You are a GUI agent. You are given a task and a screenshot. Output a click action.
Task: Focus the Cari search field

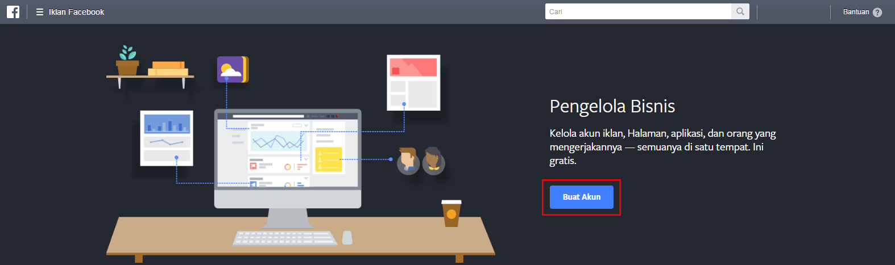tap(637, 11)
